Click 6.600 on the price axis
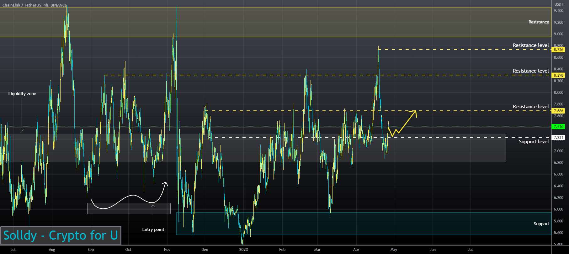569x254 pixels. coord(558,174)
